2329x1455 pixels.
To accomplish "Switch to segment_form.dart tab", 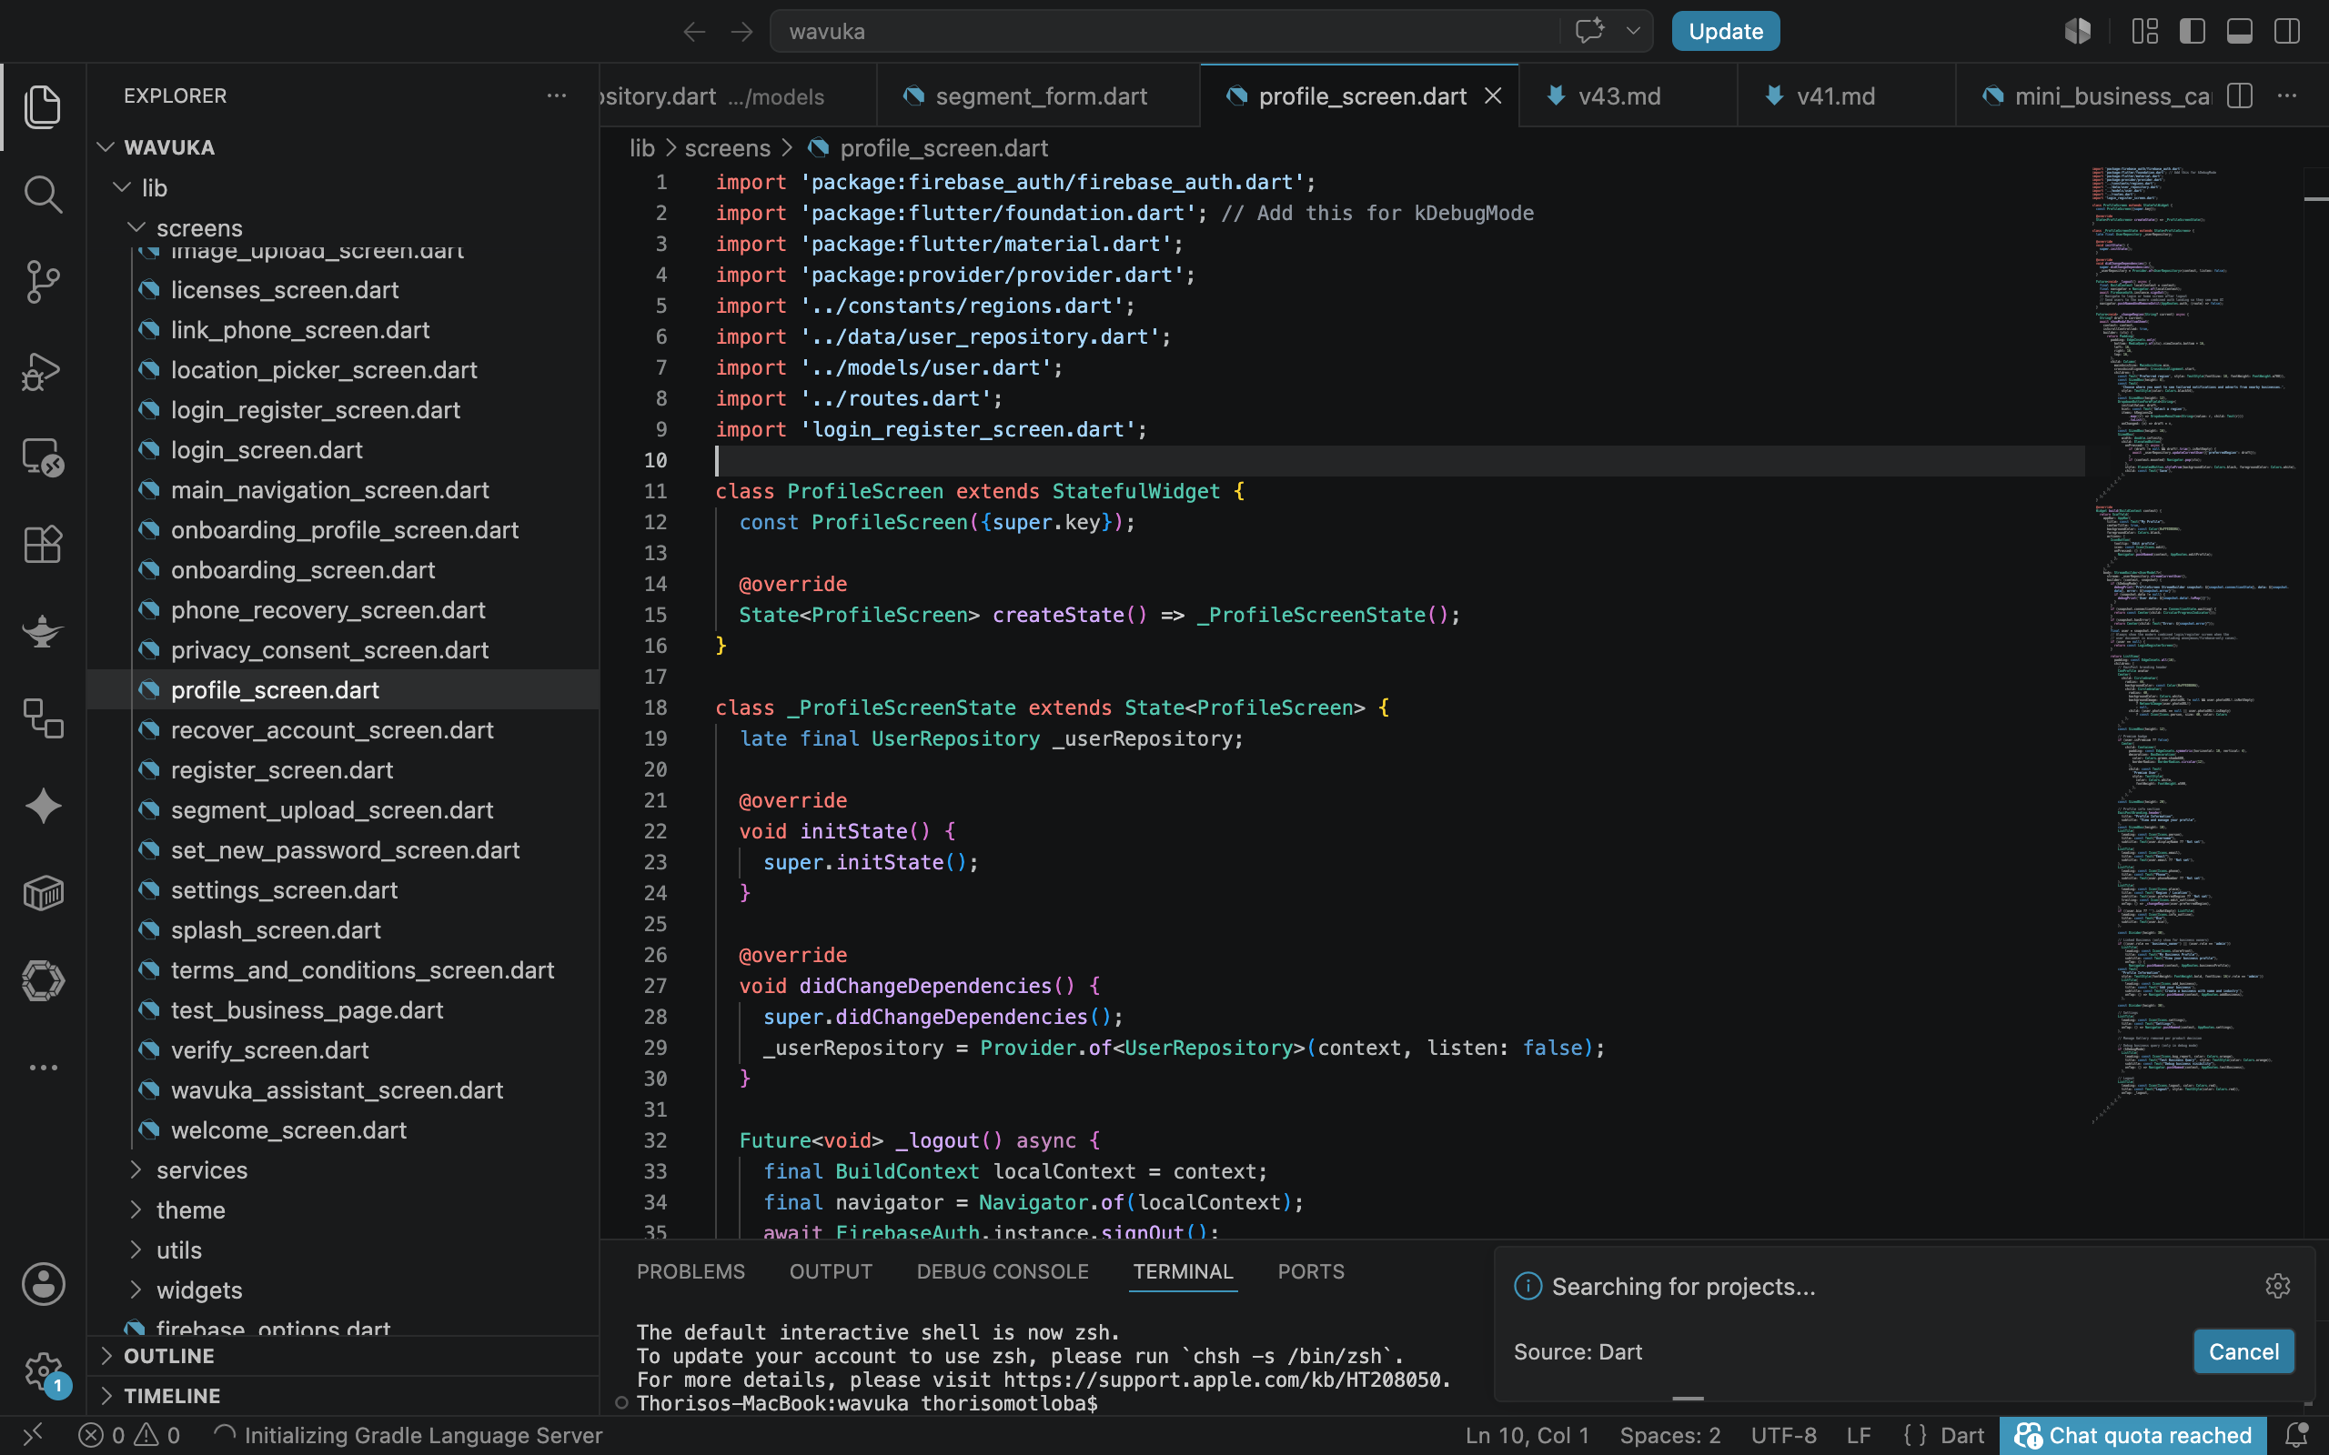I will 1038,96.
